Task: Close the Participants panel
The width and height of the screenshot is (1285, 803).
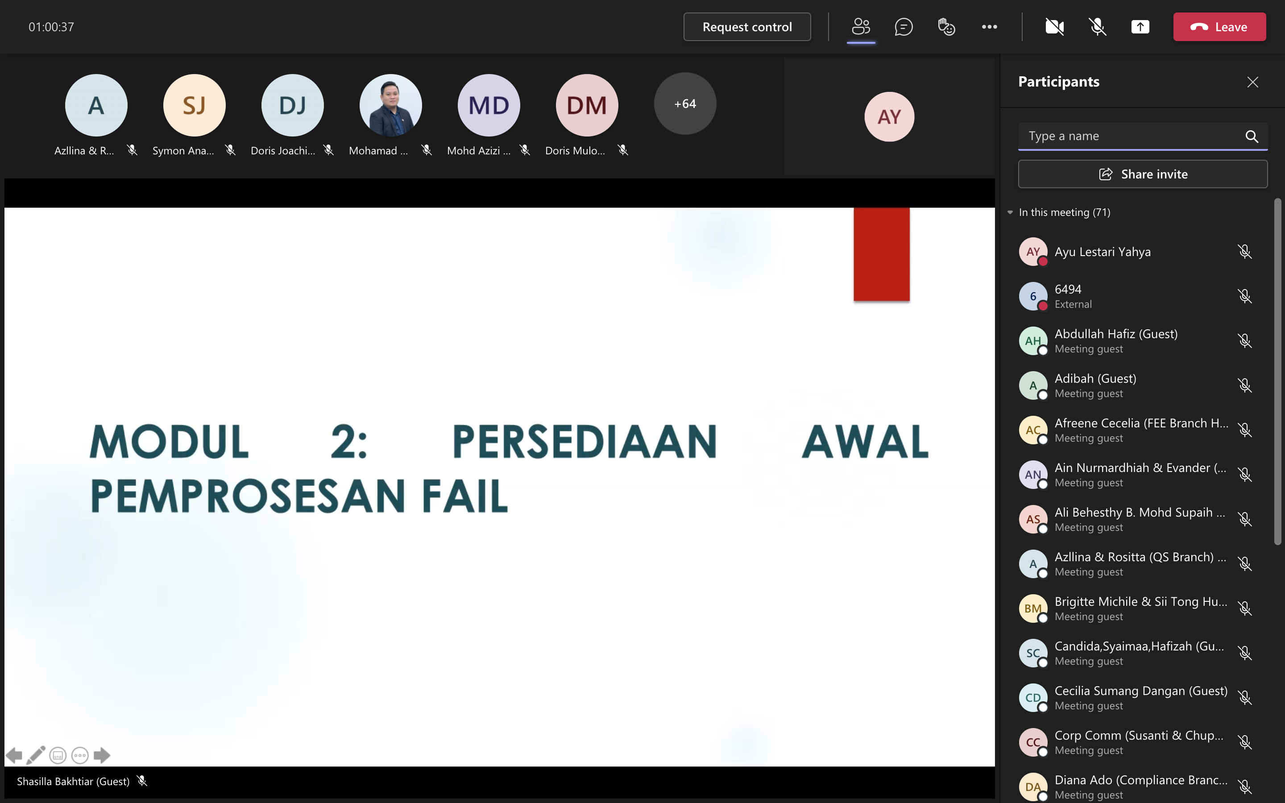Action: 1252,82
